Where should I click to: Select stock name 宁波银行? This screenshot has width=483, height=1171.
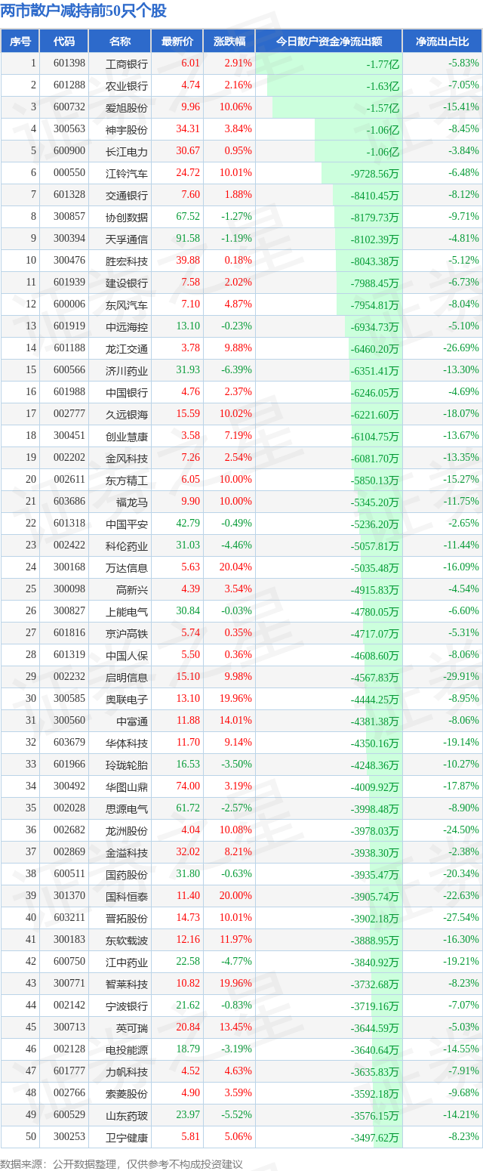[x=127, y=1006]
